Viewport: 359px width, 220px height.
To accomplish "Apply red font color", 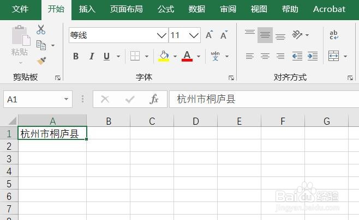I will [x=187, y=56].
